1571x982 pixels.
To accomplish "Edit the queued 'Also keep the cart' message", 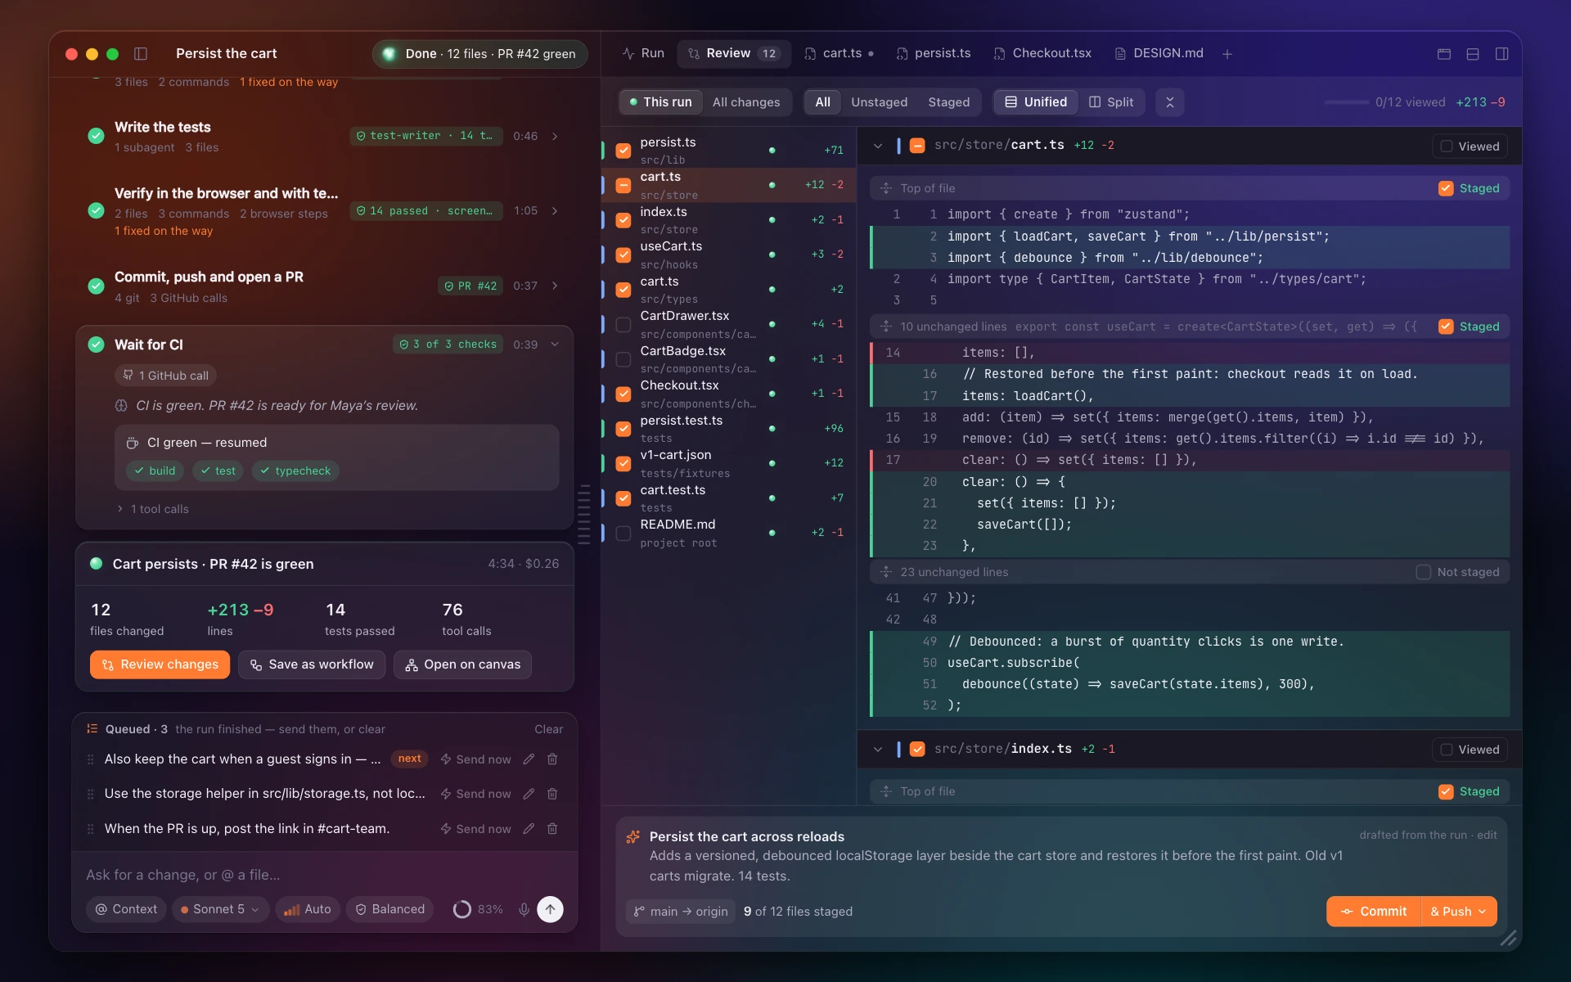I will (529, 759).
